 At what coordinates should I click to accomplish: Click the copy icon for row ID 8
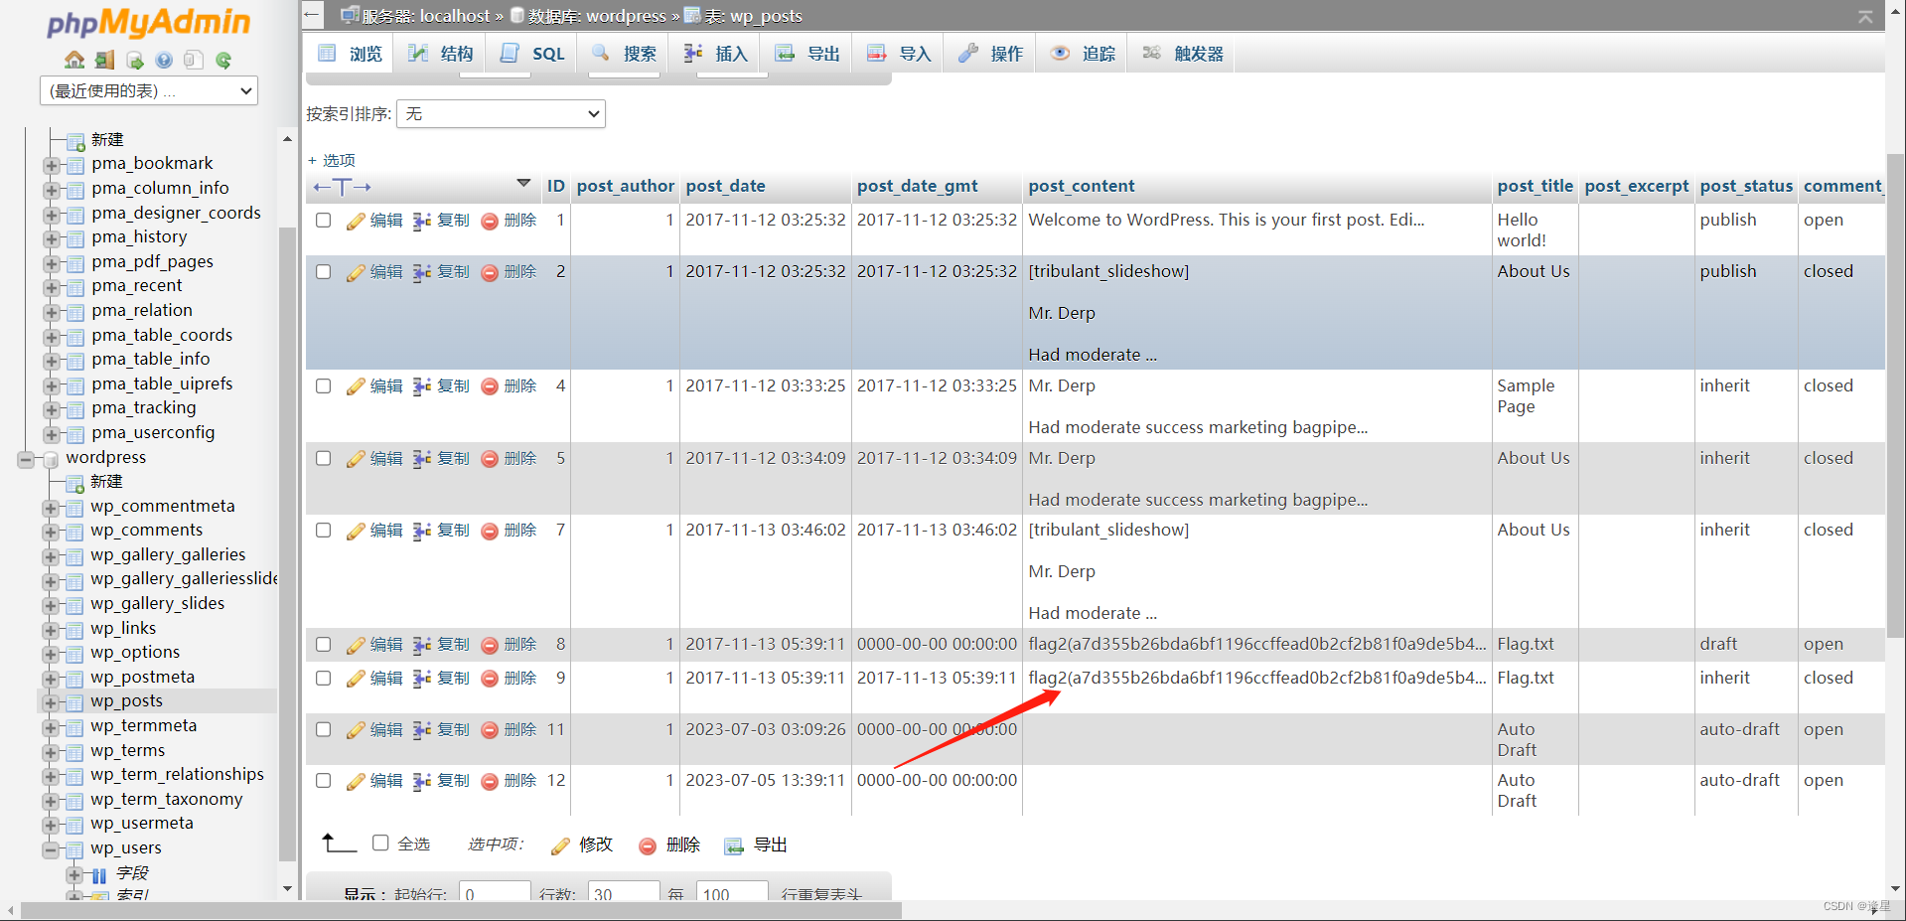[422, 645]
